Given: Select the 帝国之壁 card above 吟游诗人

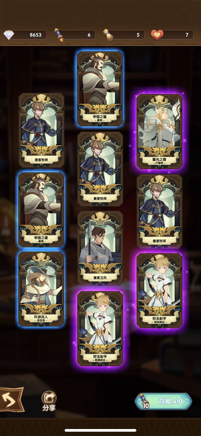Looking at the screenshot, I should click(41, 209).
